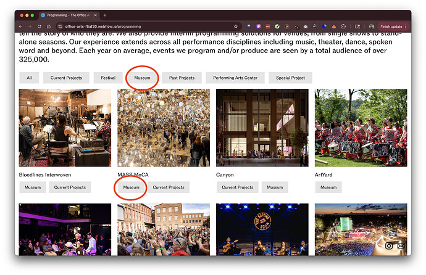Open the grey camera extension

coord(306,27)
